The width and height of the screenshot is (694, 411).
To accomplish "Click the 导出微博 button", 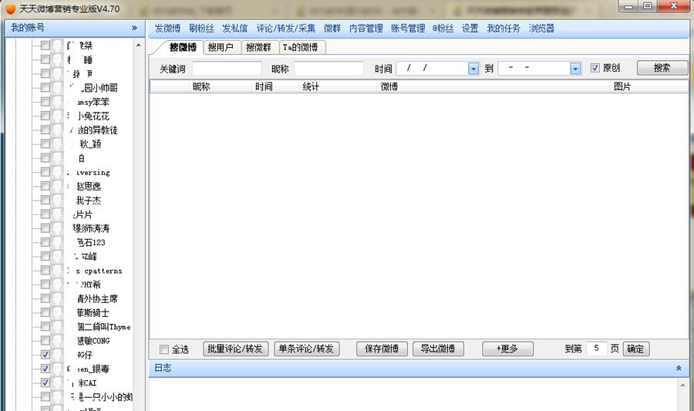I will pos(437,349).
